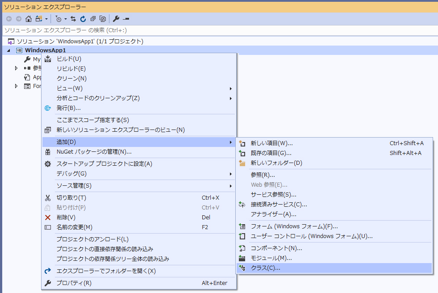Click 削除(V) delete menu item
This screenshot has height=293, width=438.
(x=139, y=218)
